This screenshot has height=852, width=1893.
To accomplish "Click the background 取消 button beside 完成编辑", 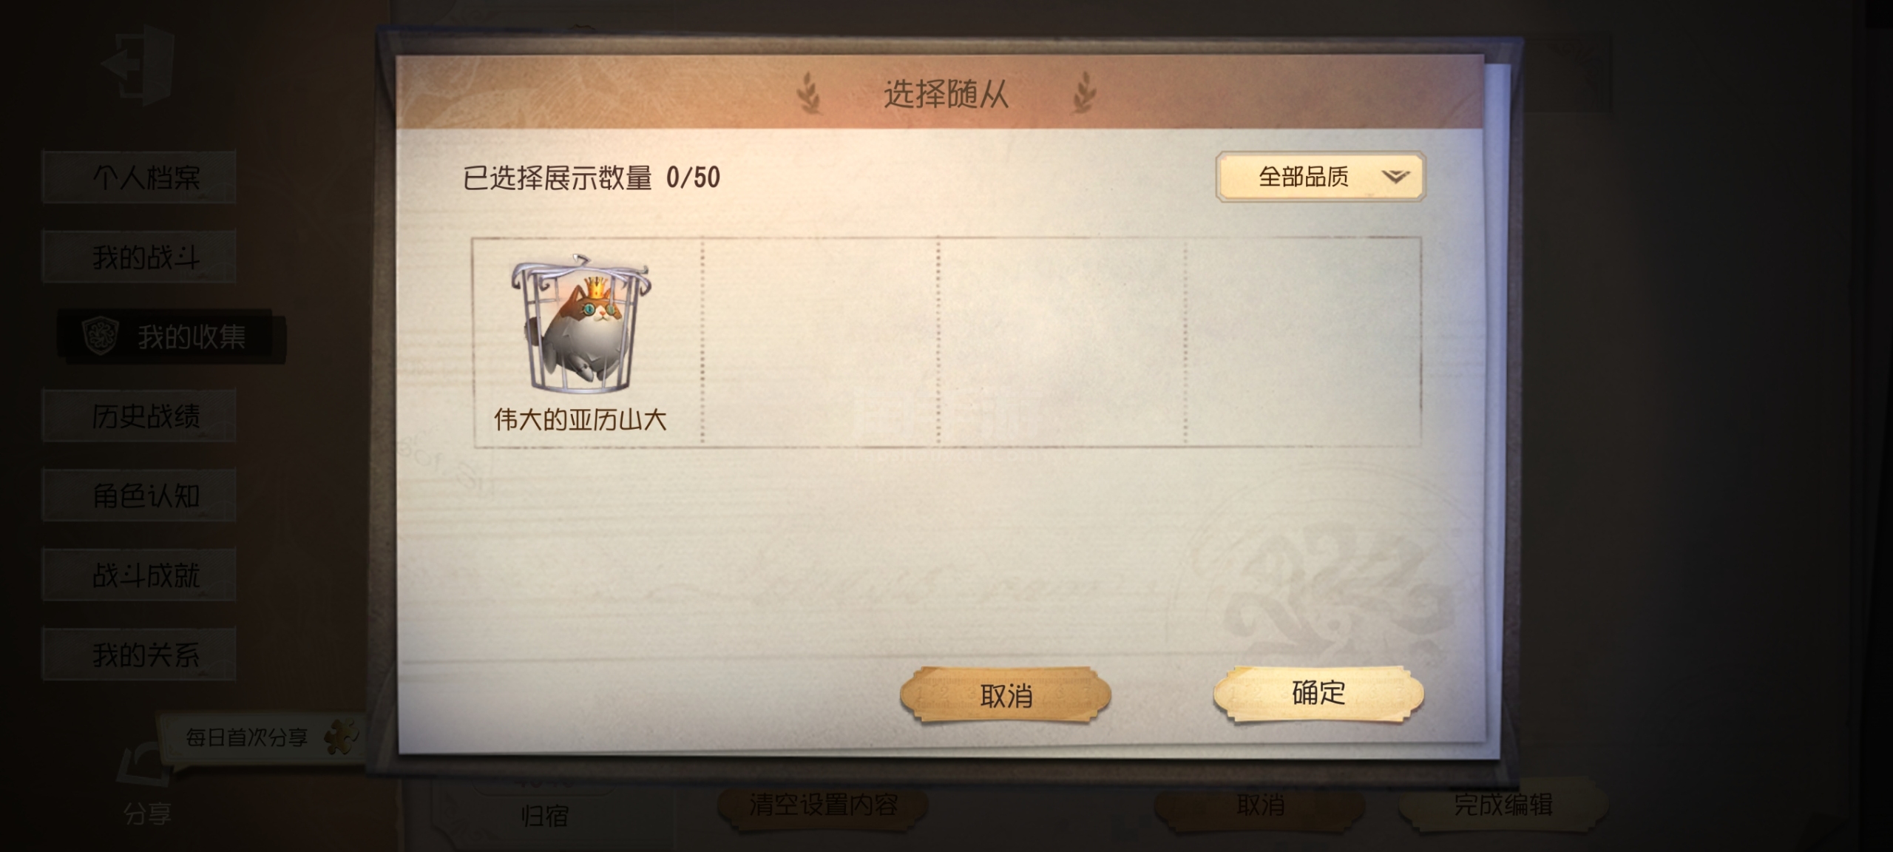I will click(x=1260, y=804).
